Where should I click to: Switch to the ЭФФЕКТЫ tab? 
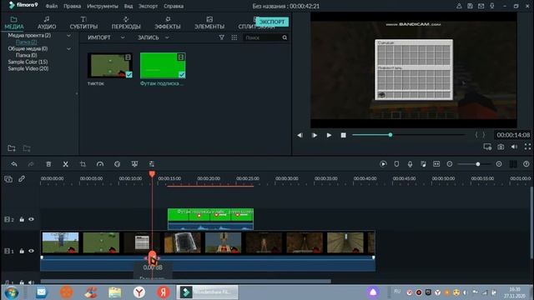168,22
